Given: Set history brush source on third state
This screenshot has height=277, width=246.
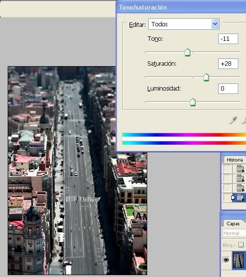Looking at the screenshot, I should 227,188.
